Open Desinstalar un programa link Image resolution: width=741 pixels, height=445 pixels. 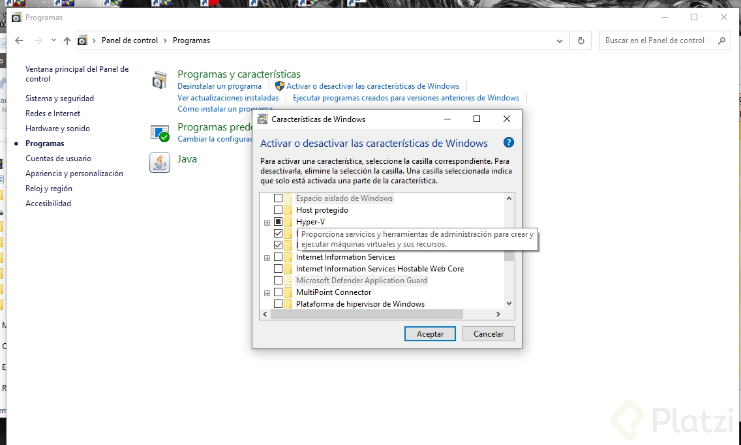[x=219, y=86]
